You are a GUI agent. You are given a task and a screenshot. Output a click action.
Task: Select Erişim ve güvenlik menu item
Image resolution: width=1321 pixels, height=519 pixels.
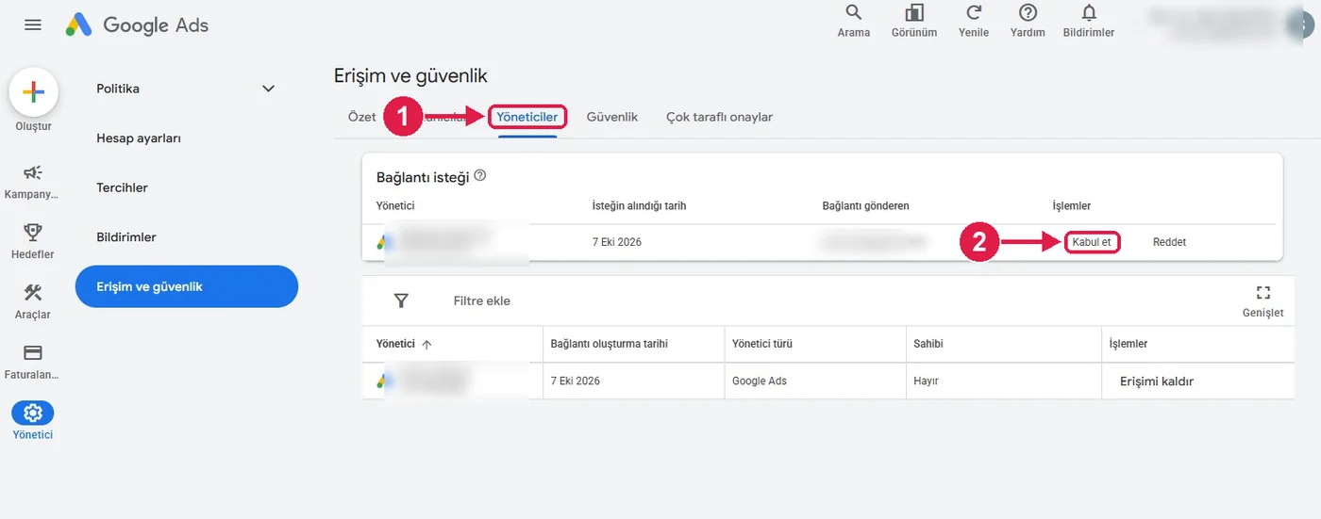(x=187, y=286)
